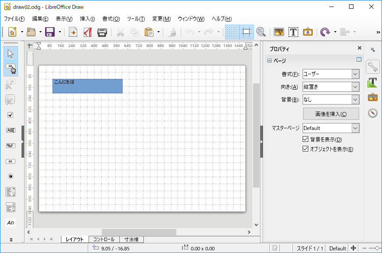Open more options for ページ section
Screen dimensions: 382x253
pos(359,59)
